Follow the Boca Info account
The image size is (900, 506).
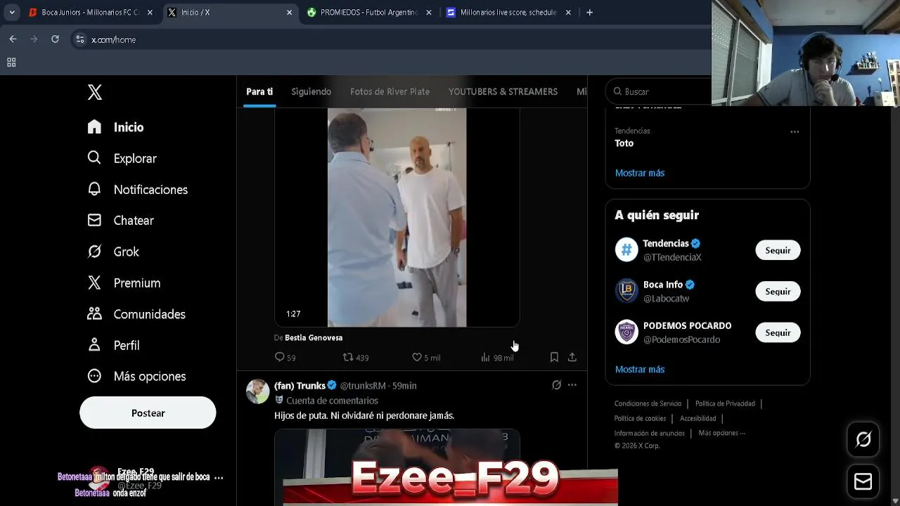(778, 292)
